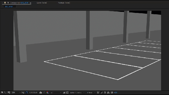Open the 1 View layout dropdown
The image size is (169, 95).
point(91,93)
